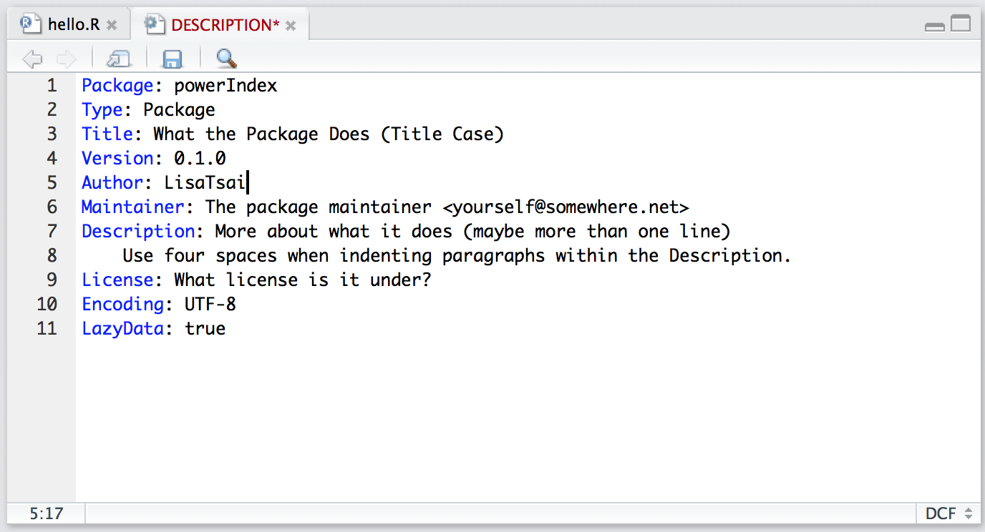Click the forward navigation arrow icon
This screenshot has width=985, height=532.
click(x=66, y=59)
